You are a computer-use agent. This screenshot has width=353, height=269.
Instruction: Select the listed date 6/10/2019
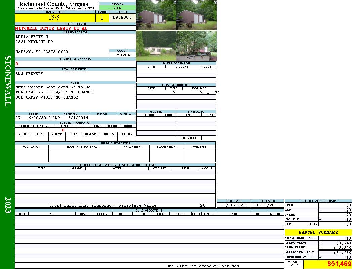tap(39, 118)
